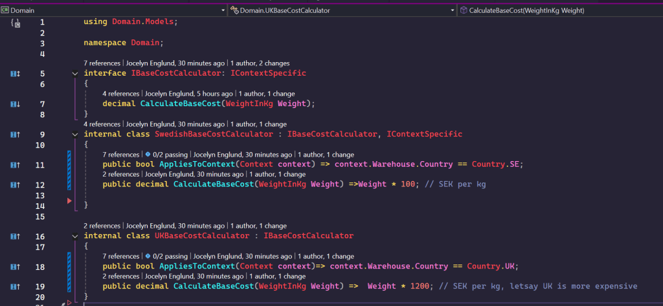Viewport: 663px width, 306px height.
Task: Collapse the IBaseCostCalculator interface block
Action: tap(76, 74)
